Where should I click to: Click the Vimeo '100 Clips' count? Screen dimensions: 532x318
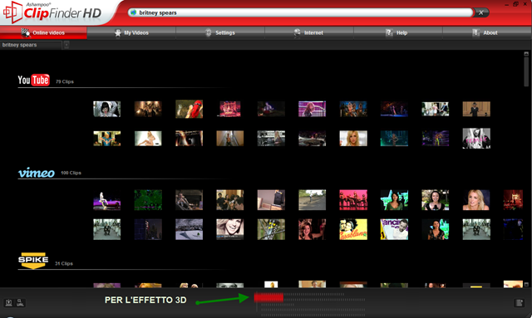[x=71, y=173]
